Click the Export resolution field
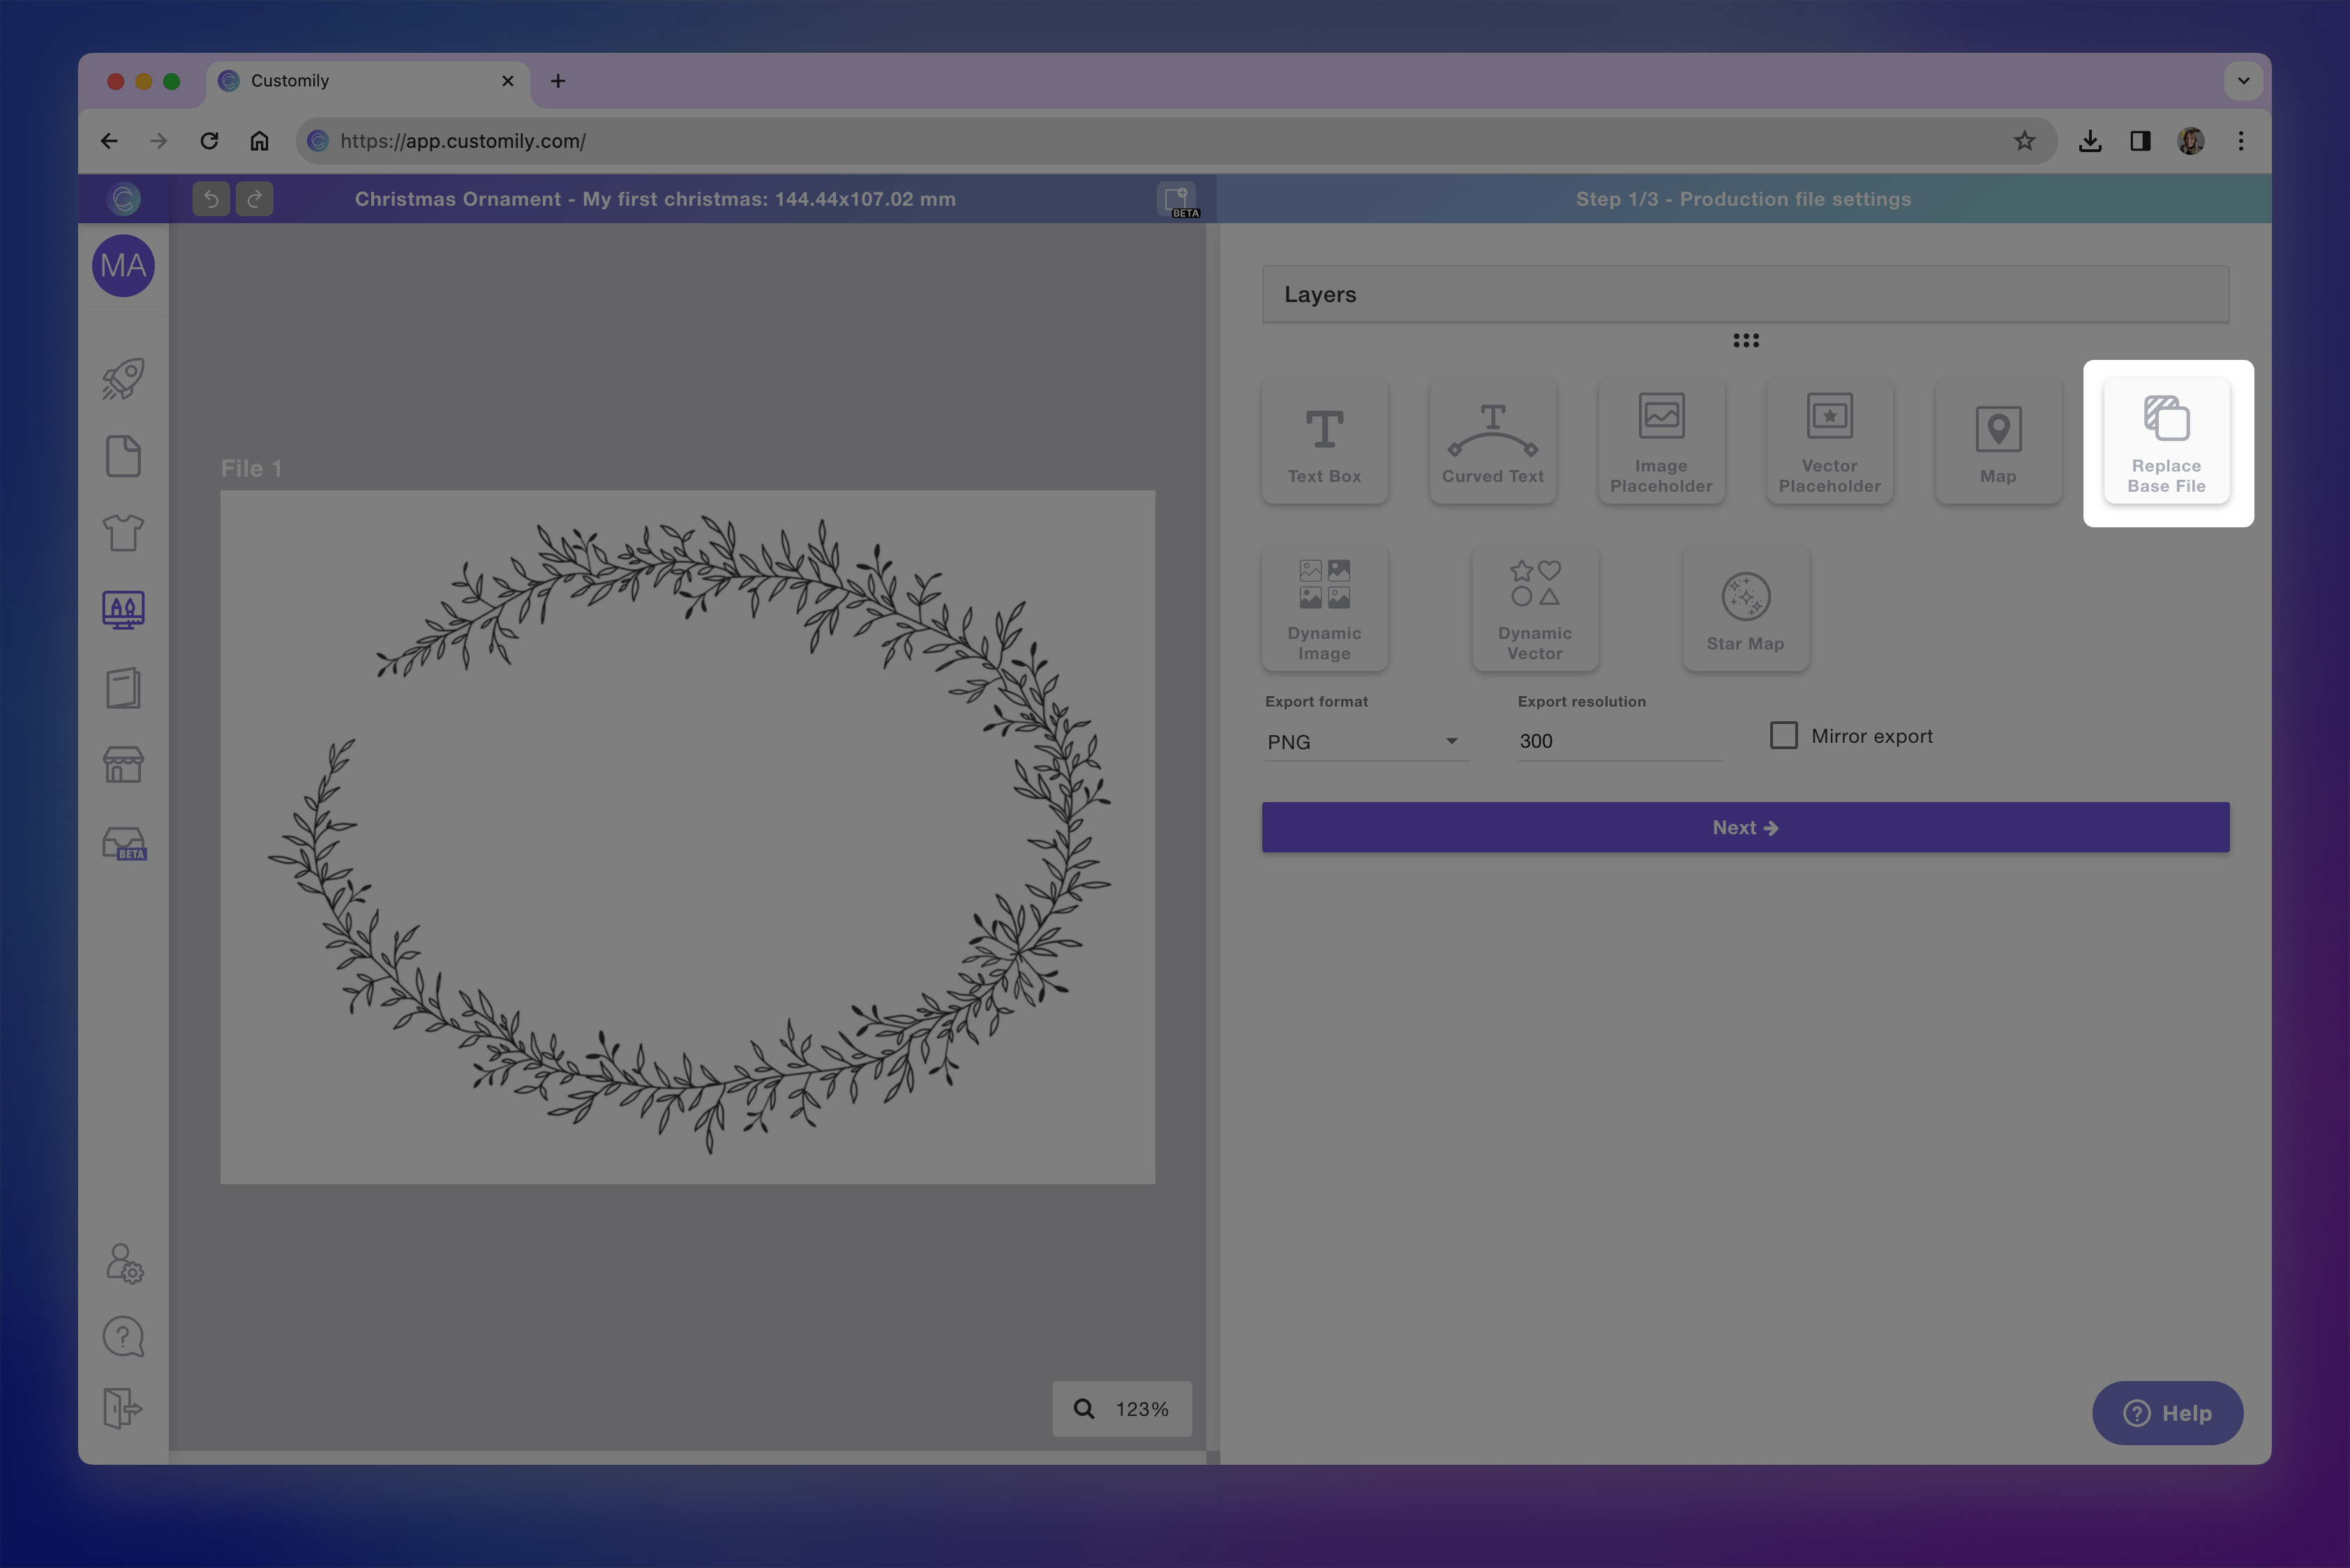The image size is (2350, 1568). [x=1617, y=741]
